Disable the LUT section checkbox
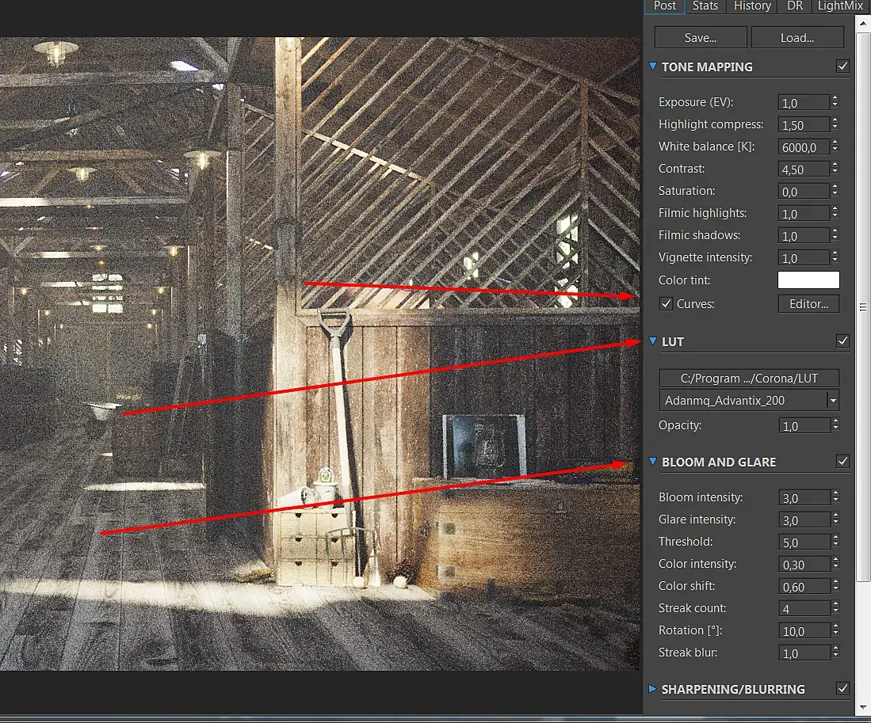The height and width of the screenshot is (723, 871). tap(842, 341)
